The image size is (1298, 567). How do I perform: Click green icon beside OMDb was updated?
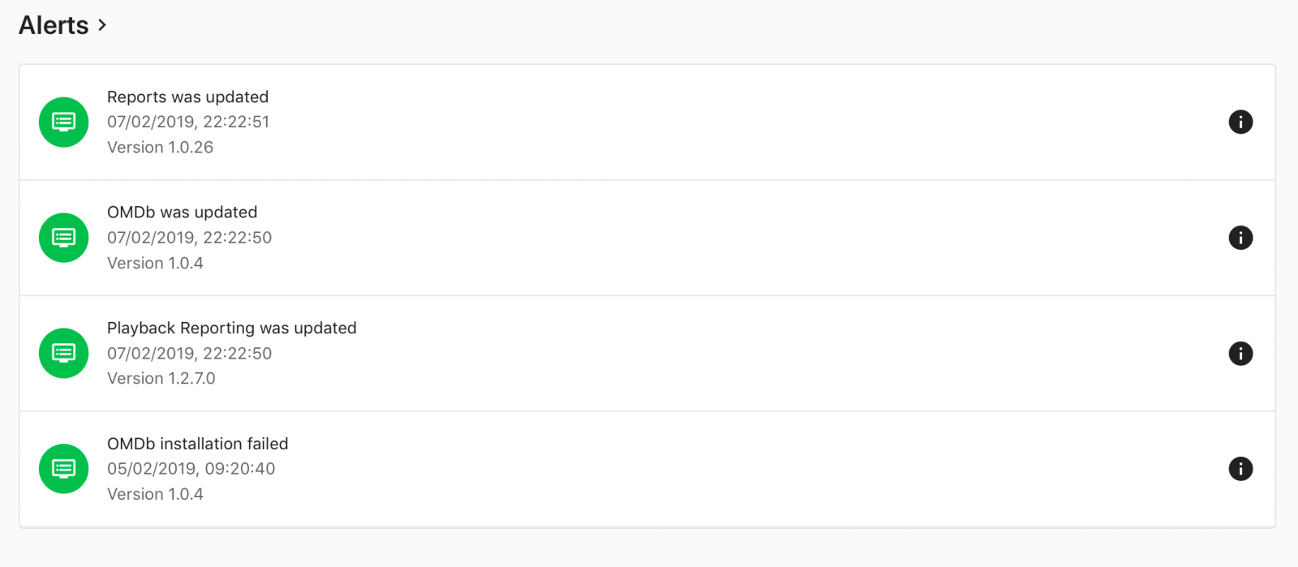(63, 238)
